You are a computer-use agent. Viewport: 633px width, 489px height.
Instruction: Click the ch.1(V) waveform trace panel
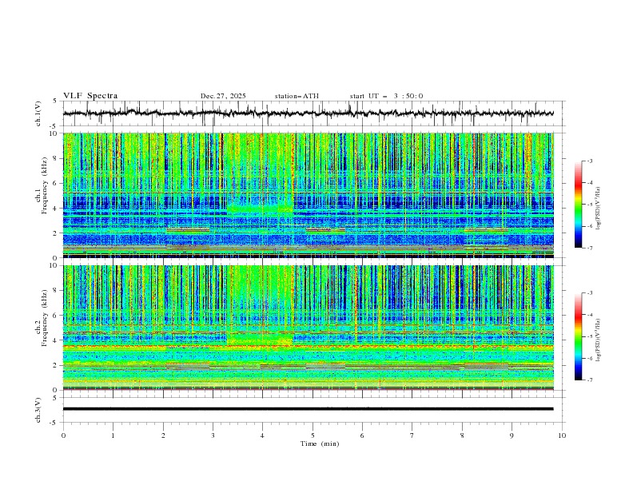pyautogui.click(x=312, y=113)
